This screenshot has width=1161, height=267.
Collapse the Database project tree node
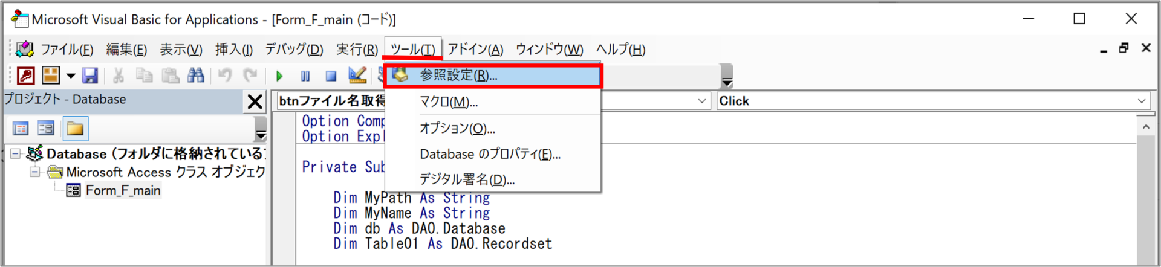coord(16,154)
